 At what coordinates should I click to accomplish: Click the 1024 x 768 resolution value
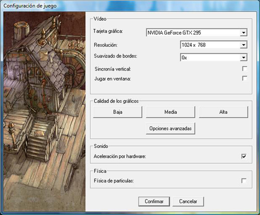[194, 45]
